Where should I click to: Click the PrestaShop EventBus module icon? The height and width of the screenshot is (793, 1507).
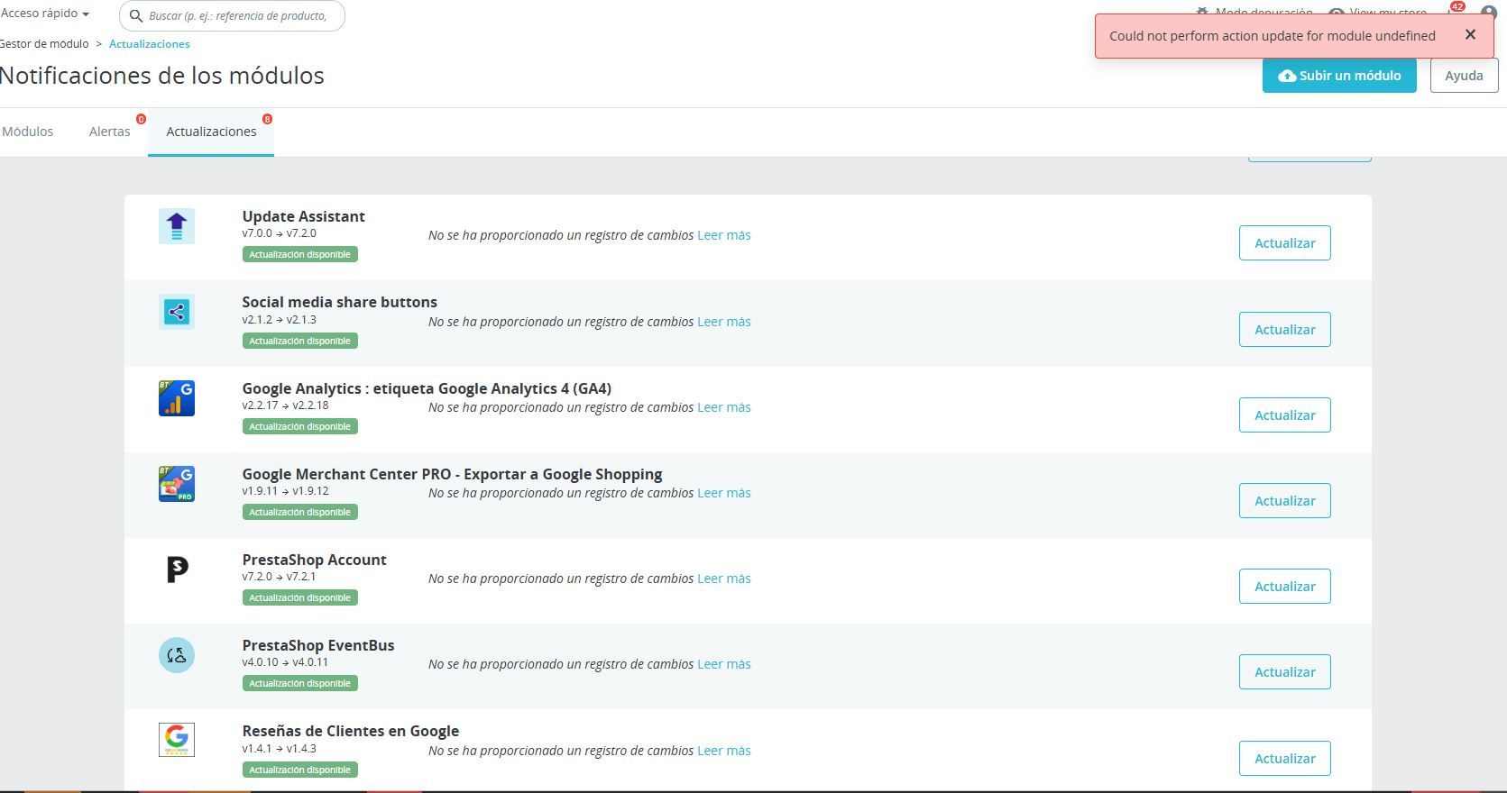(x=177, y=655)
